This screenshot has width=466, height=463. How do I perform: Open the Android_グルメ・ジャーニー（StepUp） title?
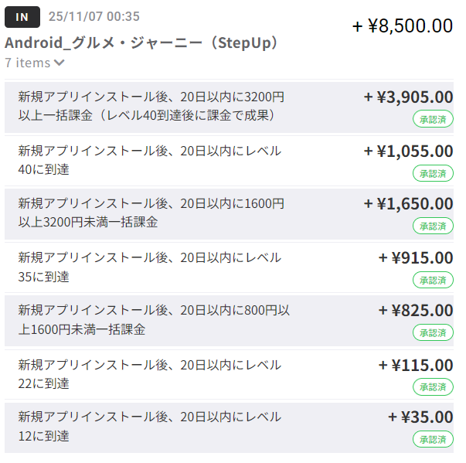pos(141,43)
